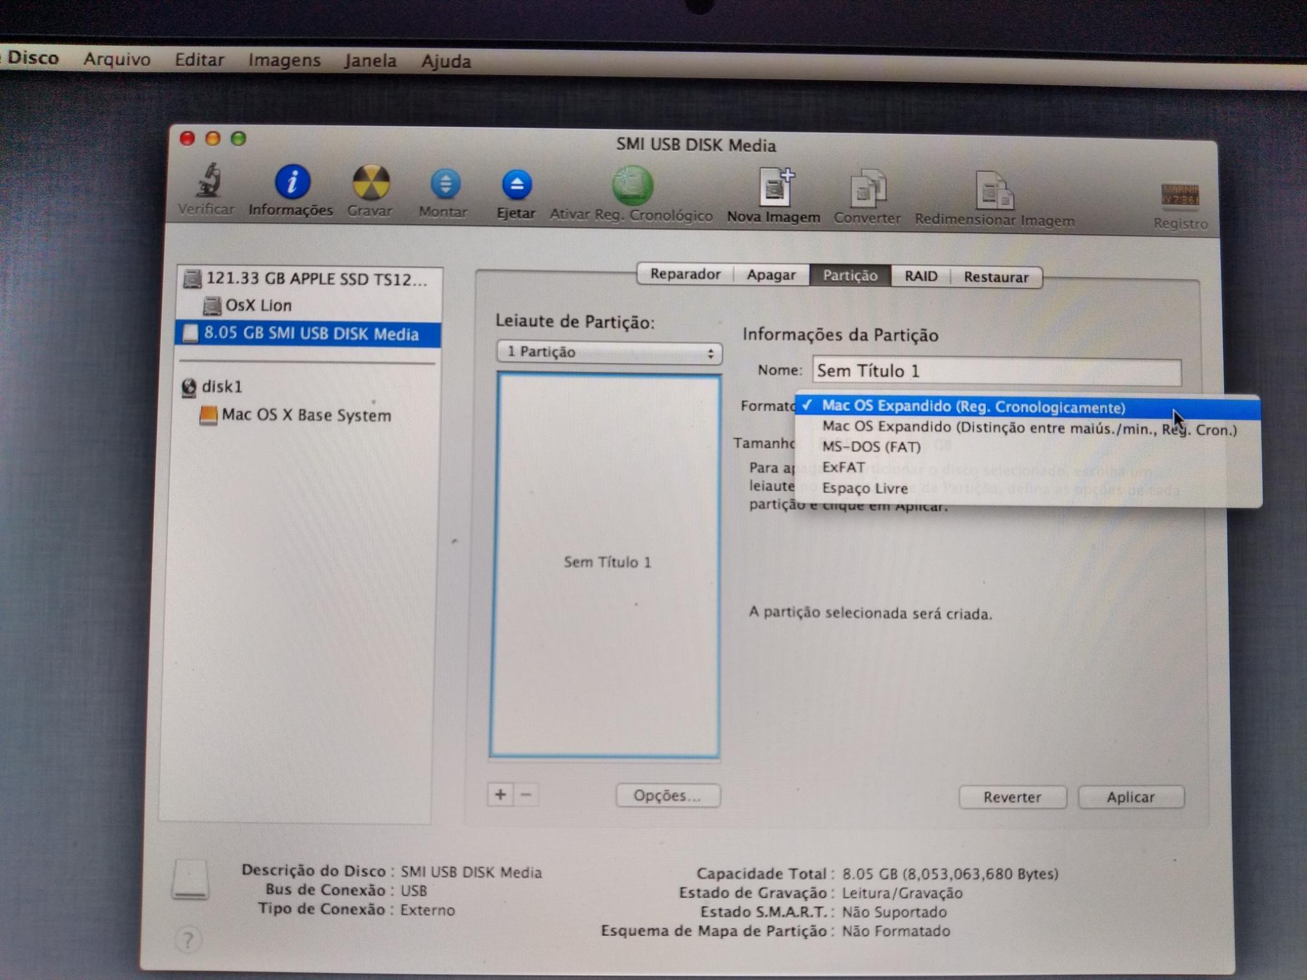Choose Mac OS Expandido (Reg. Cronologicamente) format
This screenshot has height=980, width=1307.
click(1027, 407)
